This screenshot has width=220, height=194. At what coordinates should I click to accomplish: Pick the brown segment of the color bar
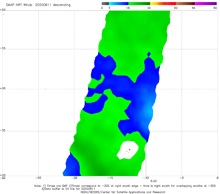pyautogui.click(x=185, y=4)
